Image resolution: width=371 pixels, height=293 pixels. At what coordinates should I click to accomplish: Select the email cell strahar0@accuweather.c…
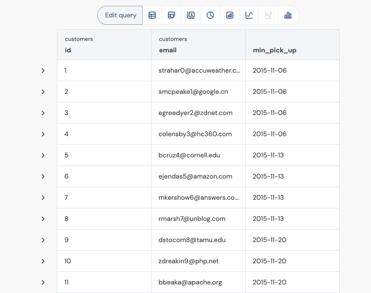click(x=198, y=71)
